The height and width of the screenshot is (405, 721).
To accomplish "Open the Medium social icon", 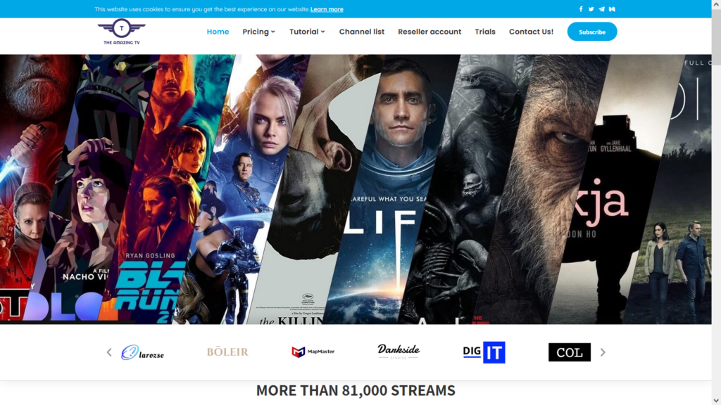I will point(612,9).
